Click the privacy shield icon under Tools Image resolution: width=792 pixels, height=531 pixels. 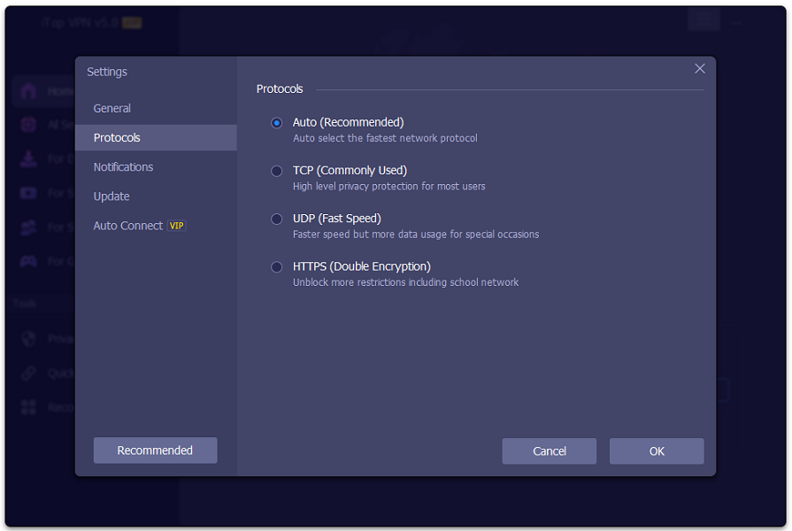point(29,339)
